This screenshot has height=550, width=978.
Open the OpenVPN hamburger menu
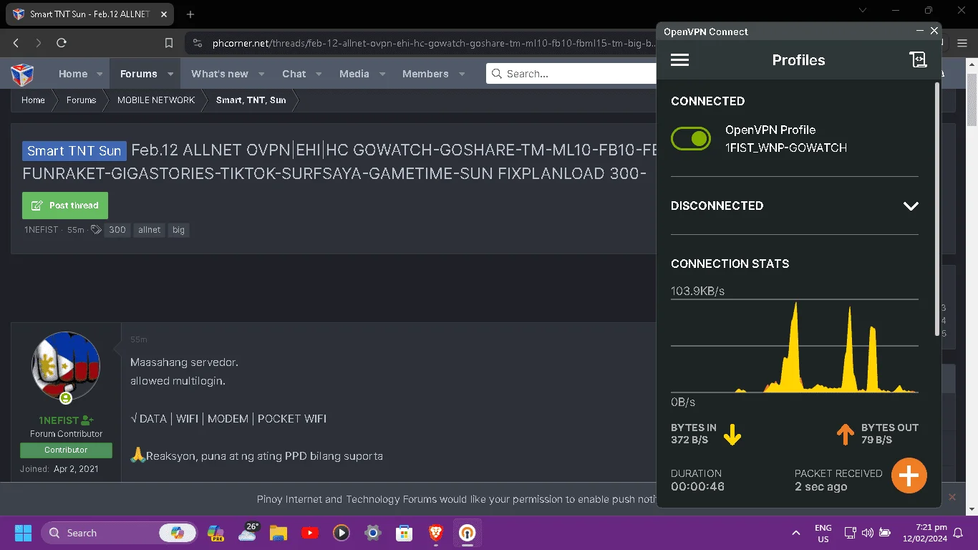pyautogui.click(x=679, y=60)
